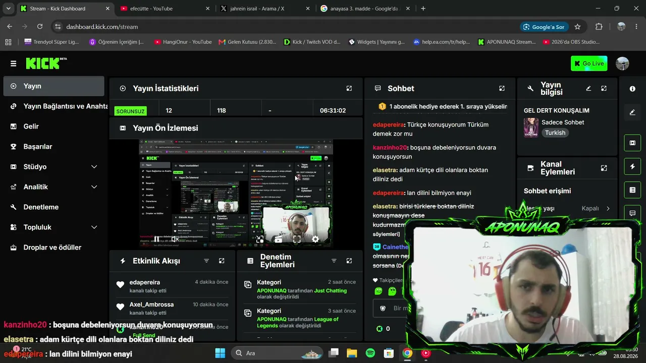Image resolution: width=646 pixels, height=363 pixels.
Task: Go back in browser history
Action: tap(10, 27)
